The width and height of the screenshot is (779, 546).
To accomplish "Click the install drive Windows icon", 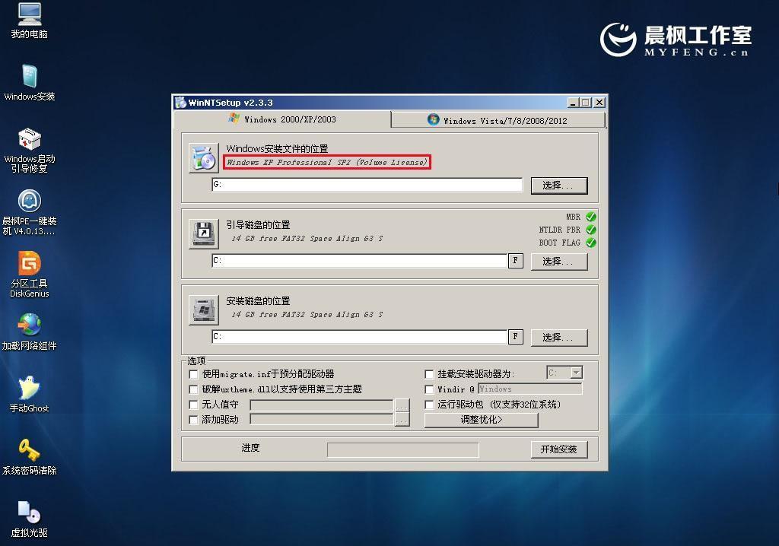I will [204, 310].
